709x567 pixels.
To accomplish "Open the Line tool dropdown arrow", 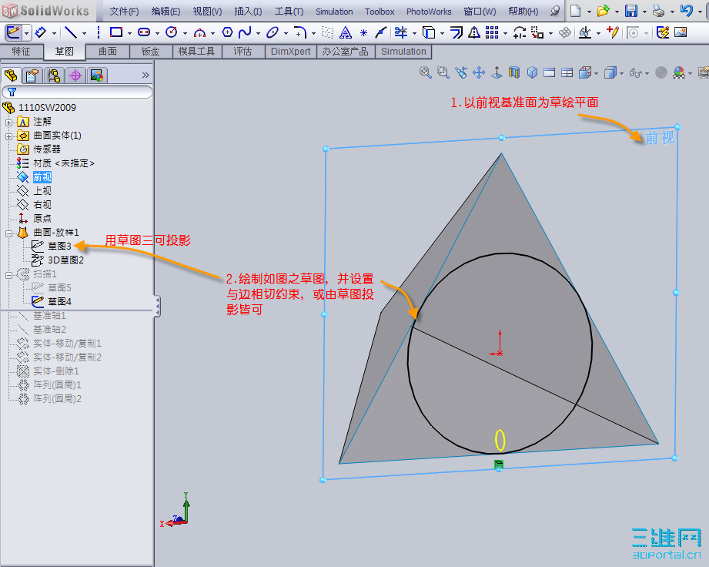I will click(x=84, y=33).
